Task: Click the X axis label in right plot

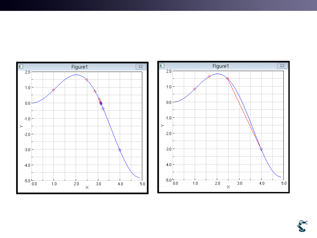Action: click(x=228, y=187)
